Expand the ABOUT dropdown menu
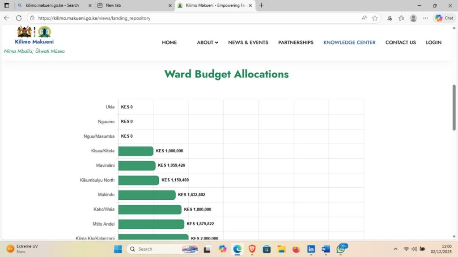Viewport: 458px width, 257px height. click(x=207, y=42)
